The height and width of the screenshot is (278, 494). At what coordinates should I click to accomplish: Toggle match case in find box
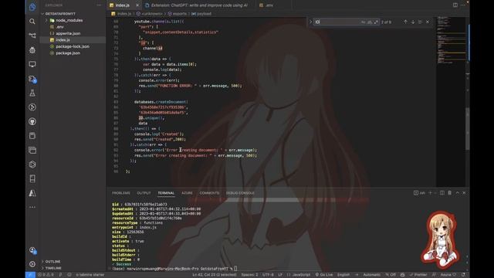pyautogui.click(x=364, y=22)
